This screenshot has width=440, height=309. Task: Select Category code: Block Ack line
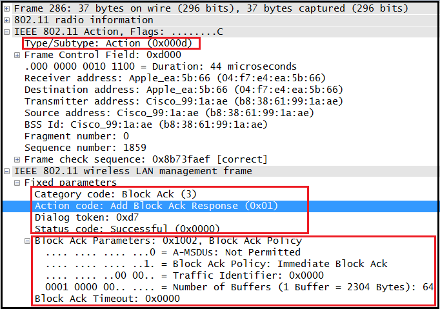pos(115,194)
